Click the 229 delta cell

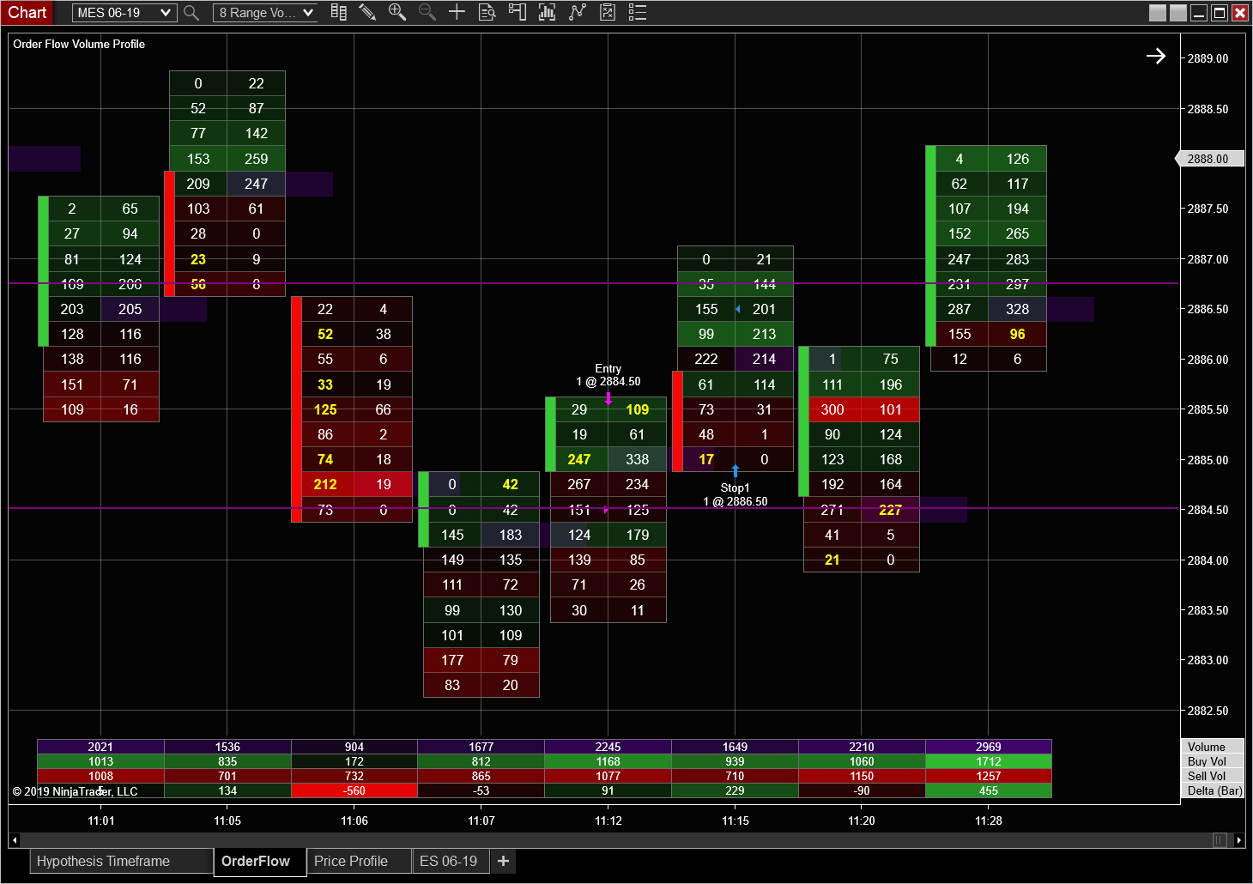point(735,790)
